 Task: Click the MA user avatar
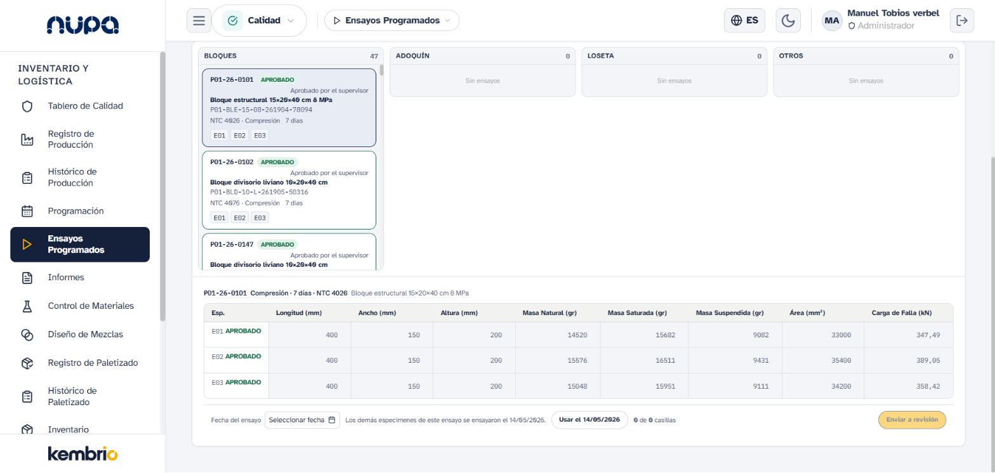point(832,20)
